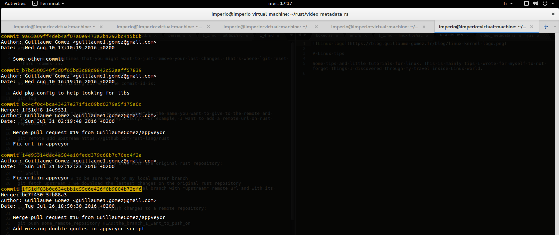The image size is (559, 235).
Task: Open the Activities overview
Action: pyautogui.click(x=15, y=3)
